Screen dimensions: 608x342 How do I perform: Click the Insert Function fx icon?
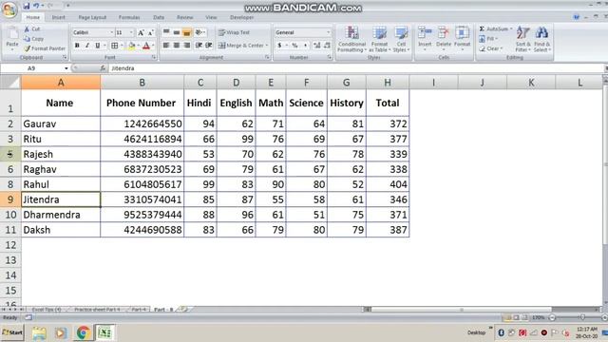pos(103,68)
